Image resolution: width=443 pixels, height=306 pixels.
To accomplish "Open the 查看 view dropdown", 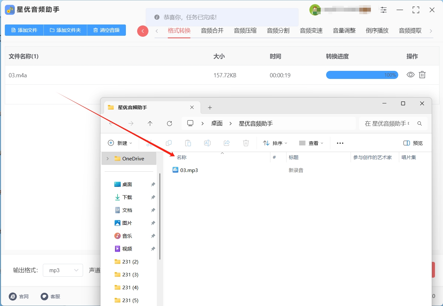I will tap(311, 143).
